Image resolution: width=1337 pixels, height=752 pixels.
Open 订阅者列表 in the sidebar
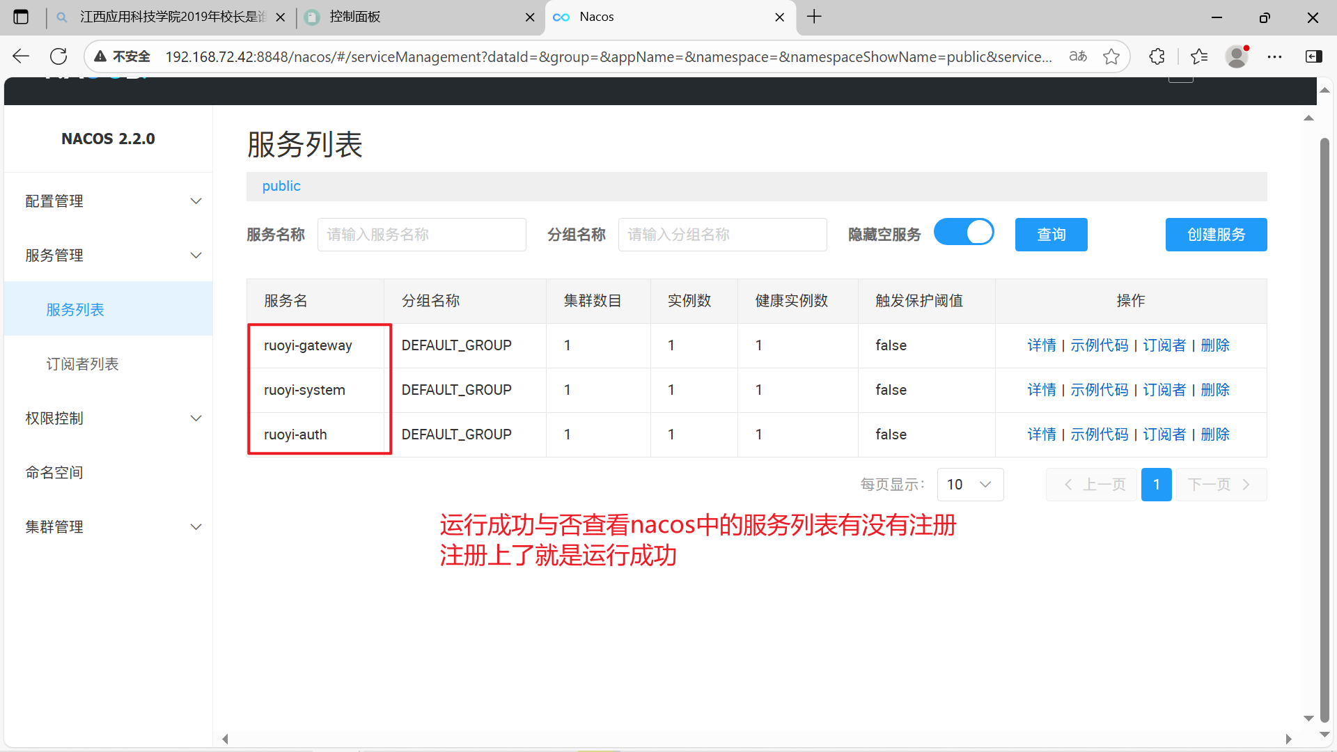(x=82, y=364)
